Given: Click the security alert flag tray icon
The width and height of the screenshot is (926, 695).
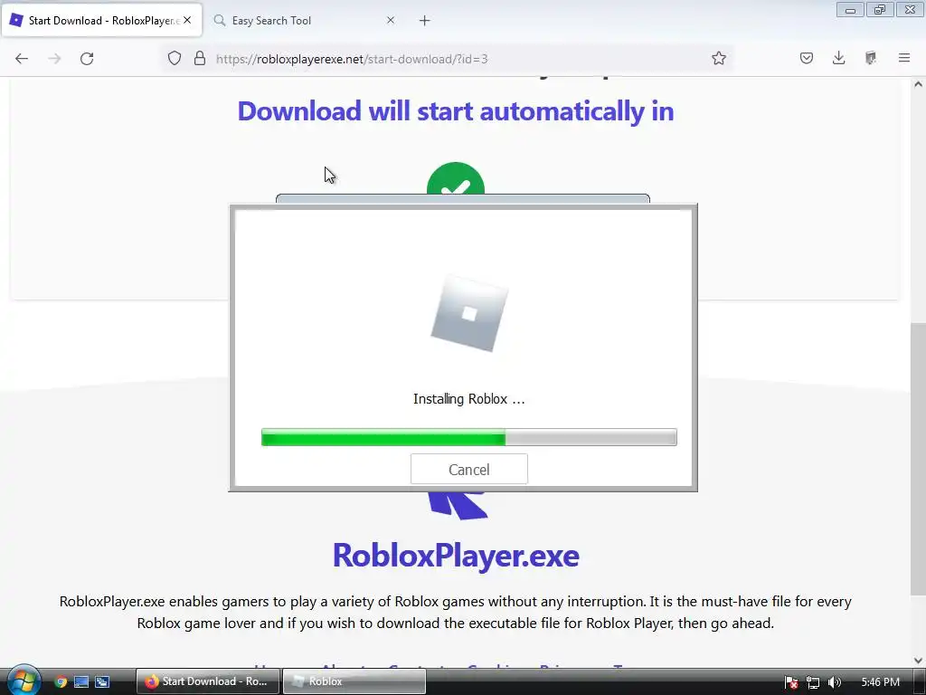Looking at the screenshot, I should [791, 682].
